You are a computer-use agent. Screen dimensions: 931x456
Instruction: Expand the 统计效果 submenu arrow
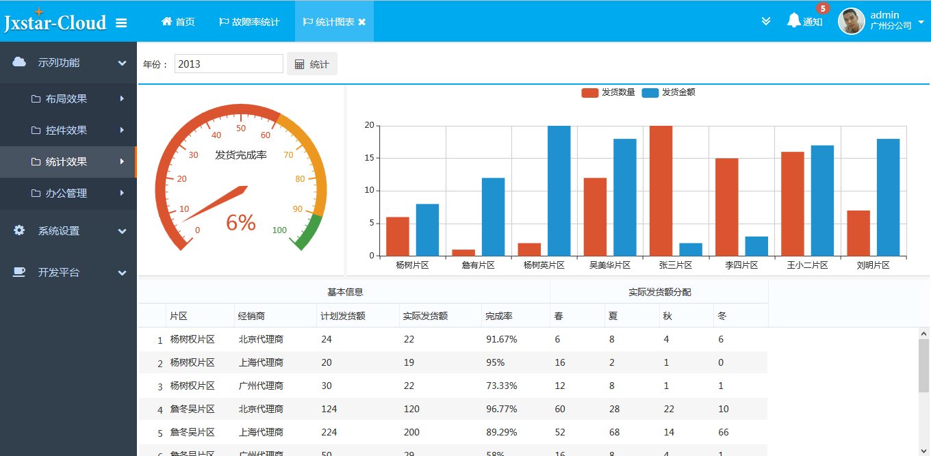(x=122, y=161)
